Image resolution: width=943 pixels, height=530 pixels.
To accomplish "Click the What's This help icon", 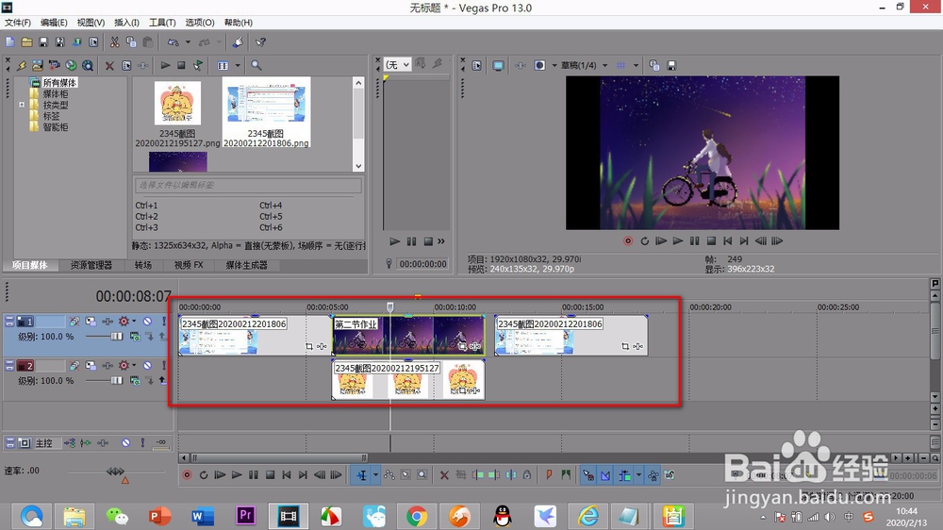I will [260, 42].
